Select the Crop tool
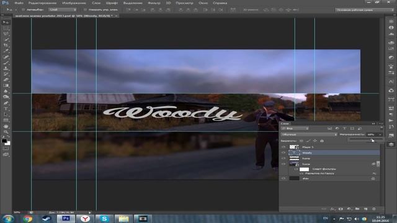This screenshot has width=397, height=223. [6, 45]
